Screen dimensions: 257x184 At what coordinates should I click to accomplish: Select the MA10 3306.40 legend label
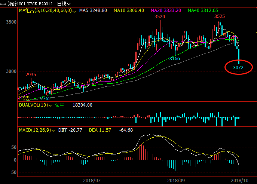pyautogui.click(x=129, y=11)
